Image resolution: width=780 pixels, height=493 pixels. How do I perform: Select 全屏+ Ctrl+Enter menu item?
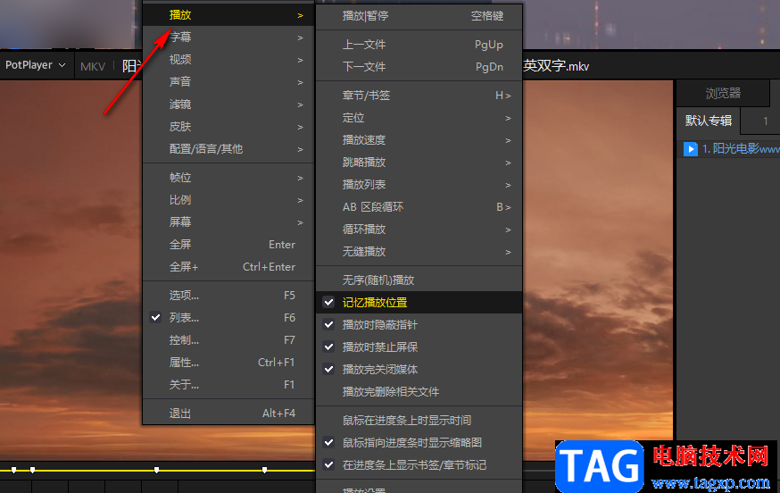coord(228,267)
